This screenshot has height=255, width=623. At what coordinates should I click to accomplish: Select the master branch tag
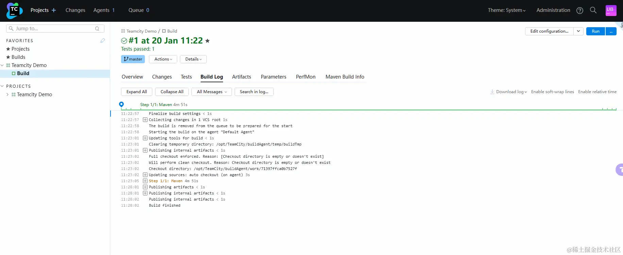133,59
